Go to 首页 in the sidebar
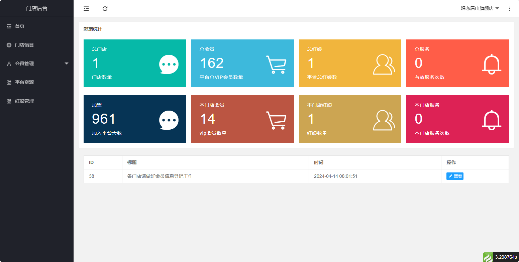Screen dimensions: 519x262 coord(20,26)
